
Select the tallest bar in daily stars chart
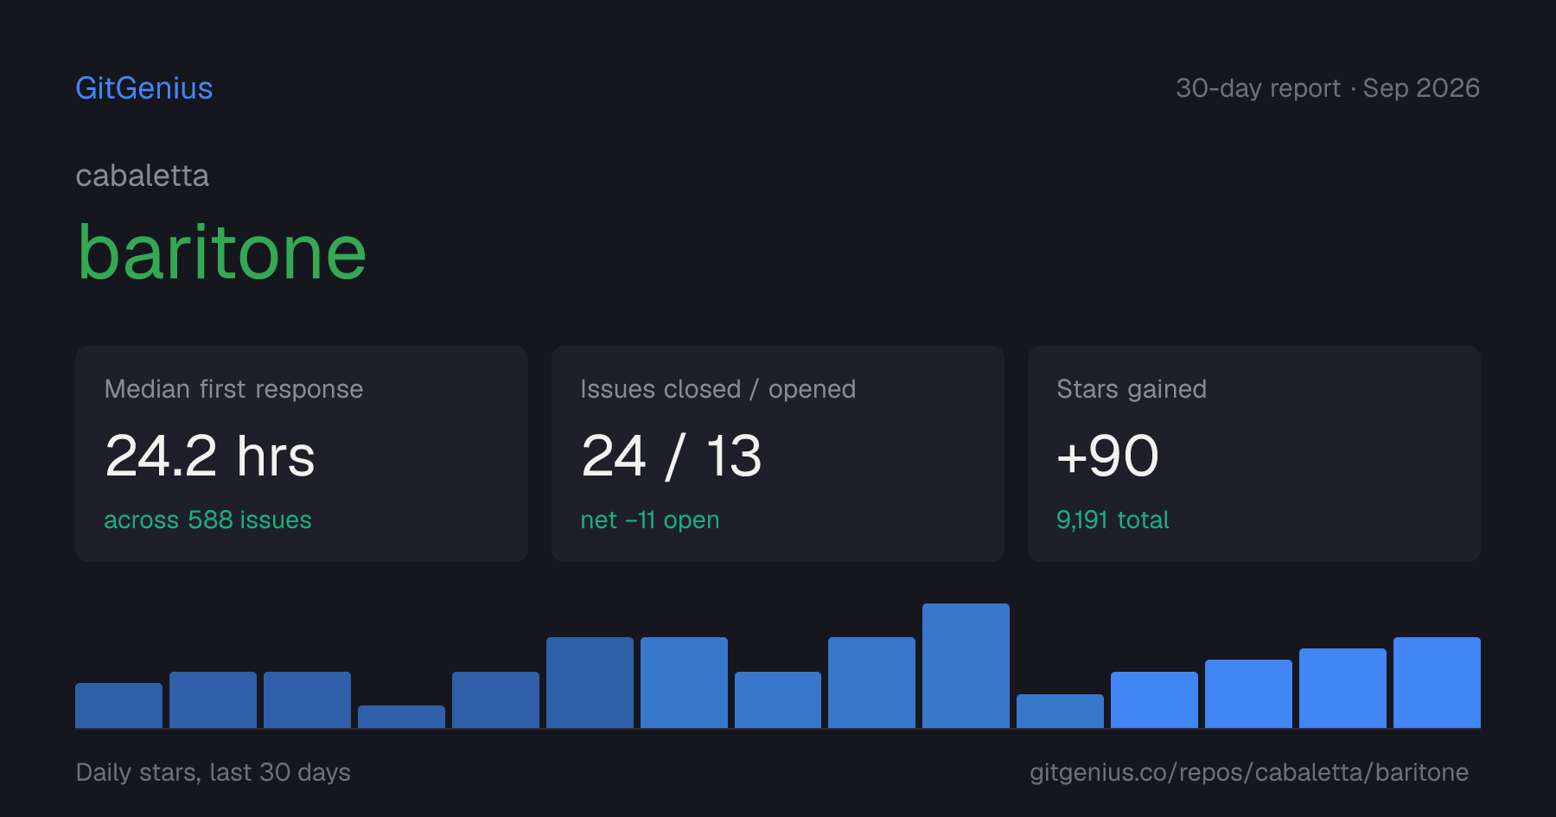[x=966, y=666]
